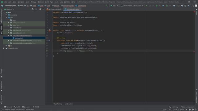This screenshot has width=198, height=111.
Task: Hide the Project panel with minus icon
Action: tap(44, 9)
